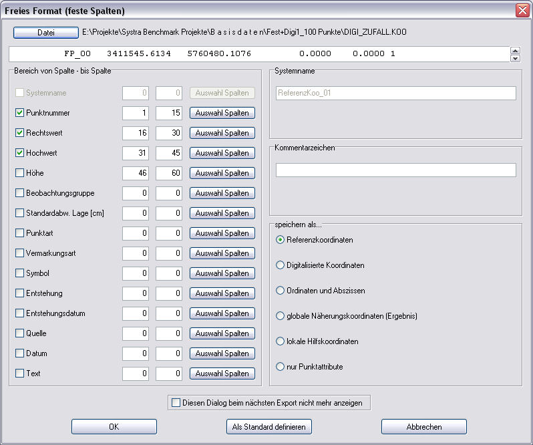Focus the Rechtswert end column field

click(x=169, y=133)
